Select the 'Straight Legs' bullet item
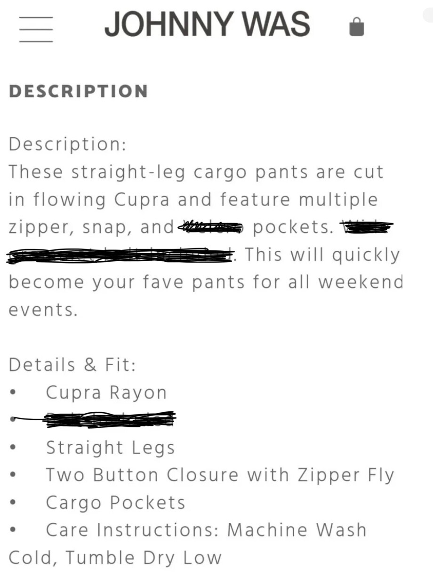Screen dimensions: 433x577 pyautogui.click(x=110, y=448)
